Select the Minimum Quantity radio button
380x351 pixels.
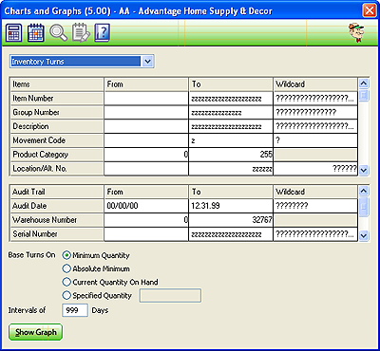tap(66, 255)
